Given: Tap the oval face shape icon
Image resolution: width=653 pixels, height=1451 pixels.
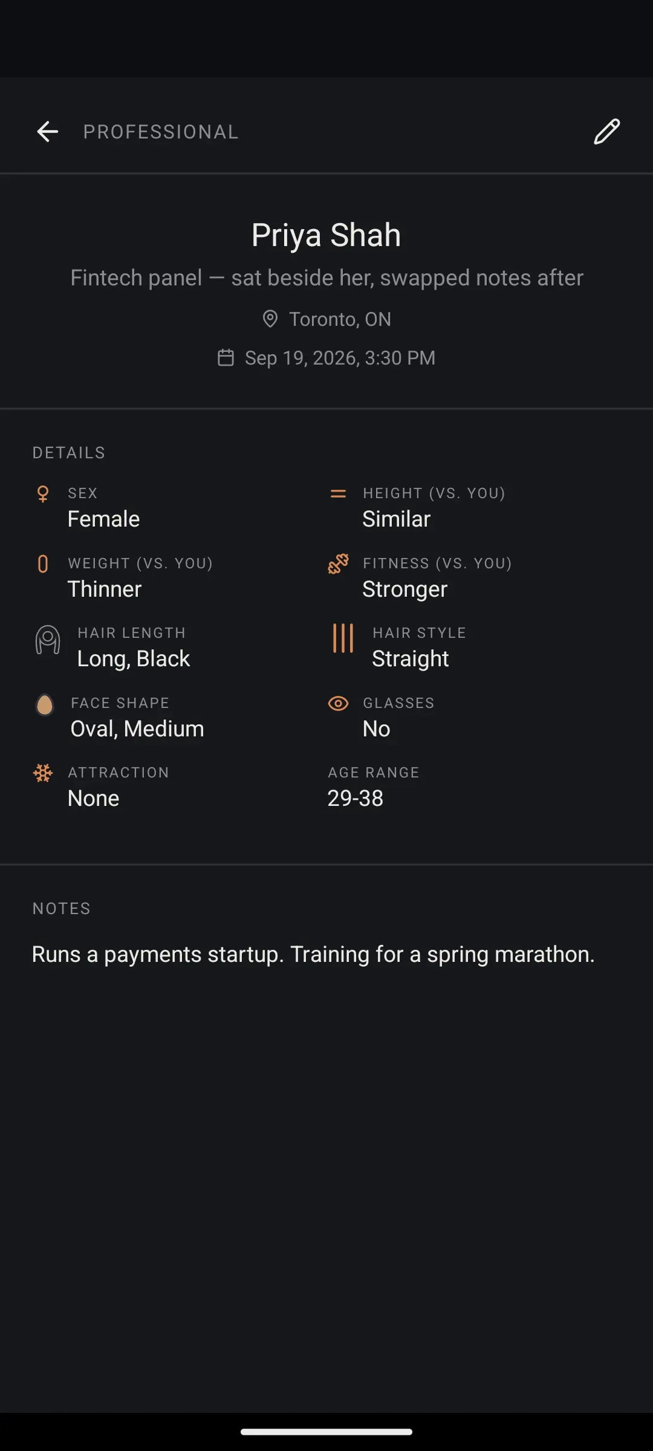Looking at the screenshot, I should click(x=45, y=704).
